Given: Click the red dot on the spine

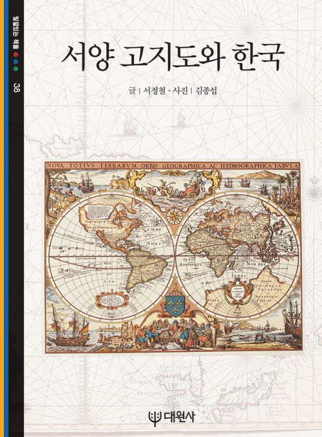Looking at the screenshot, I should point(16,55).
